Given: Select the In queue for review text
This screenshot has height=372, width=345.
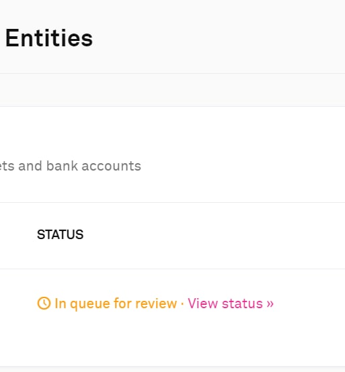Looking at the screenshot, I should [x=116, y=304].
